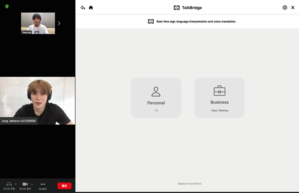Close the TalkBridge panel
Image resolution: width=299 pixels, height=193 pixels.
point(293,7)
